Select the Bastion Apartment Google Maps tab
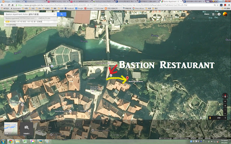The image size is (231, 144). (171, 1)
